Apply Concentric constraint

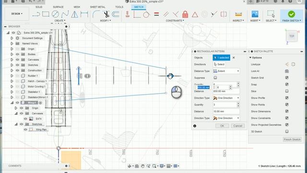coord(204,14)
